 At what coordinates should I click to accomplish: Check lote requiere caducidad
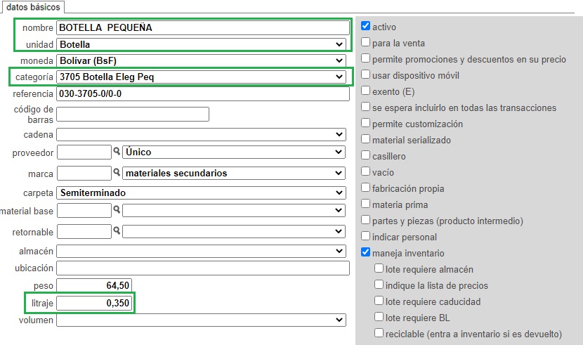tap(379, 301)
